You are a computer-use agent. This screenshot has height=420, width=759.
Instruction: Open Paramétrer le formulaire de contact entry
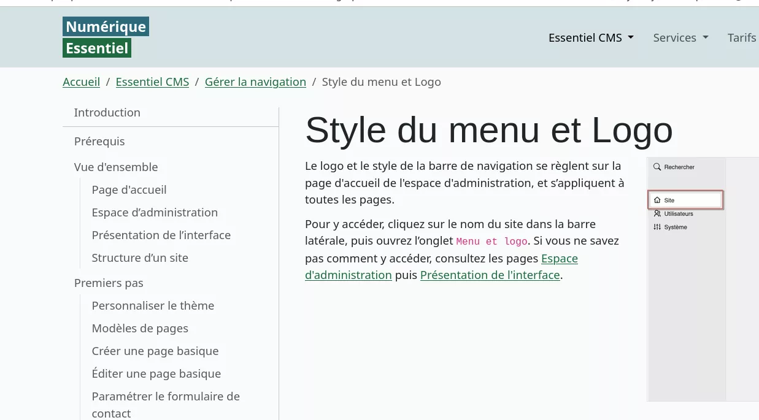tap(166, 405)
